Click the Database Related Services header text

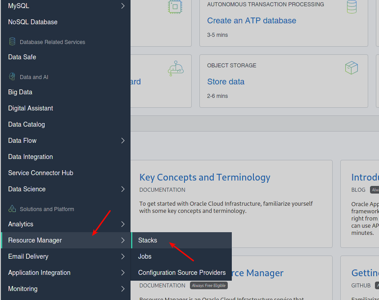coord(53,42)
